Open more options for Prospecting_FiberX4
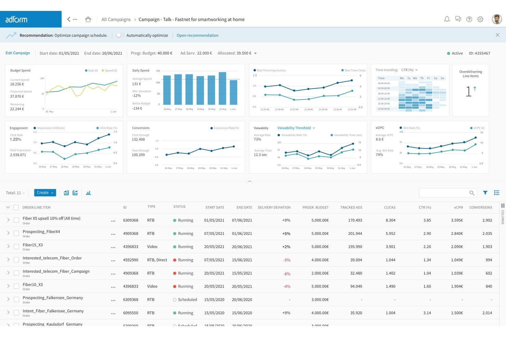 click(x=113, y=234)
